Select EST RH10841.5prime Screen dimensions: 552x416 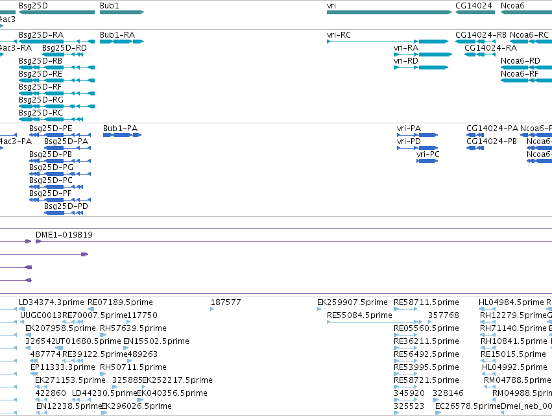[x=488, y=348]
